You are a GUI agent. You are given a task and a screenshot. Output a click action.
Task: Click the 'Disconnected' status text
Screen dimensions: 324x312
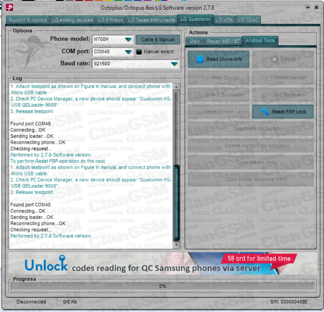pyautogui.click(x=31, y=302)
